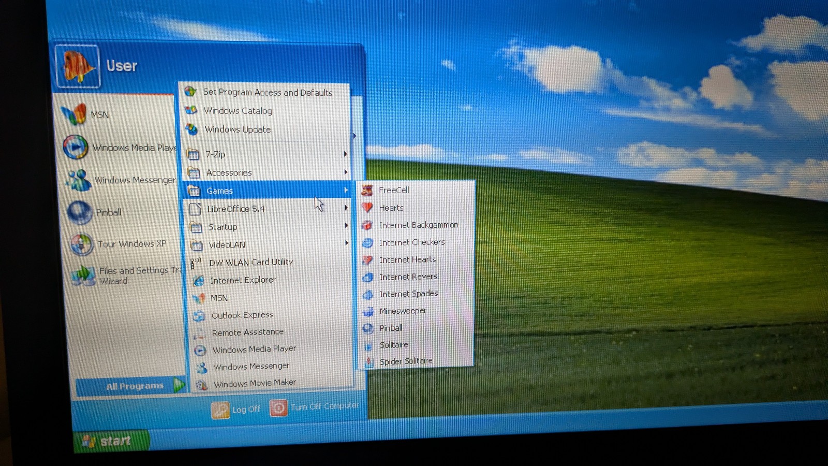Open the Windows Catalog icon
Image resolution: width=828 pixels, height=466 pixels.
coord(191,110)
